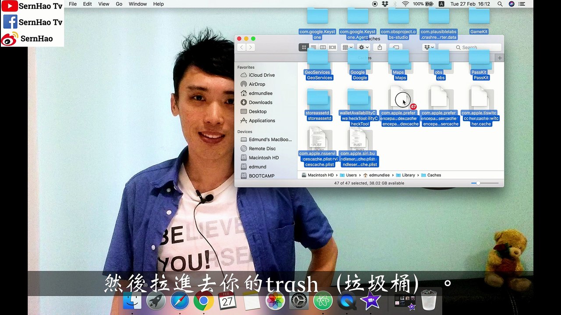Add a new Finder tab
The image size is (561, 315).
[x=500, y=58]
